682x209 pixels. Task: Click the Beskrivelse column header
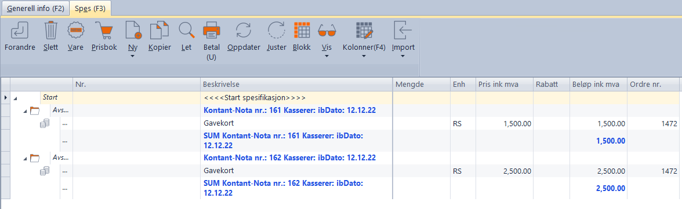tap(297, 85)
